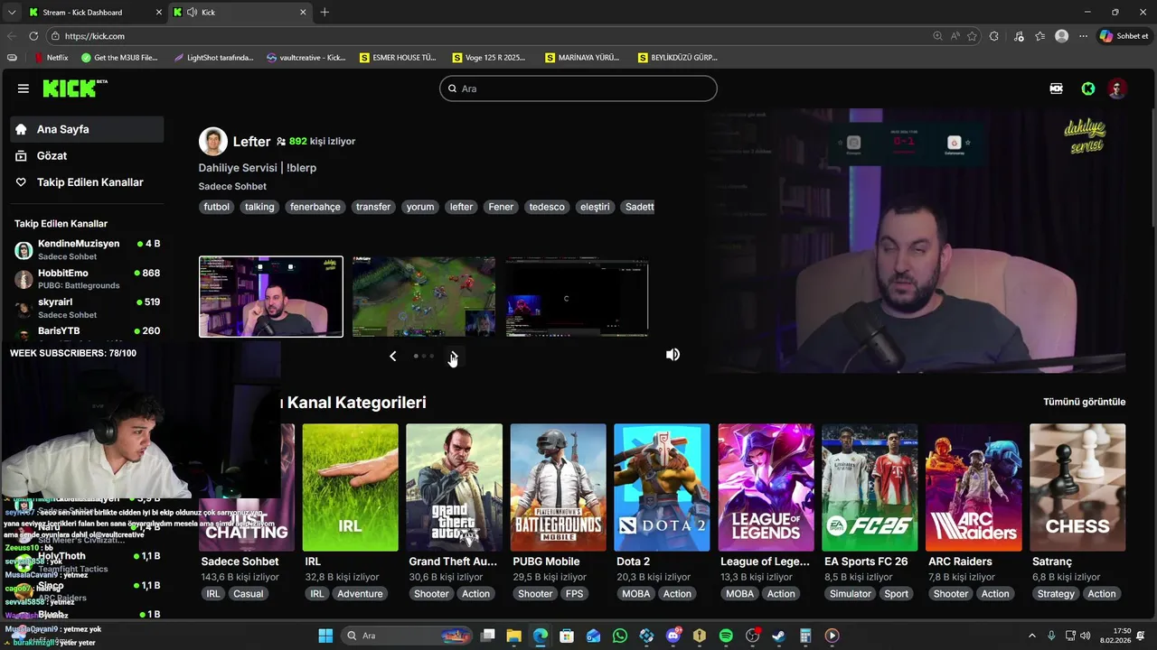Open Takip Edilen Kanallar in sidebar
This screenshot has height=650, width=1157.
[x=89, y=182]
